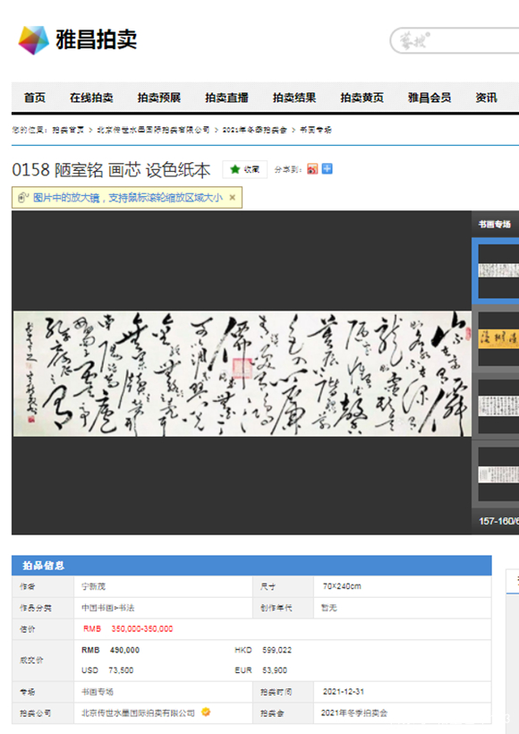Open the 首页 navigation tab
Image resolution: width=519 pixels, height=734 pixels.
point(35,98)
